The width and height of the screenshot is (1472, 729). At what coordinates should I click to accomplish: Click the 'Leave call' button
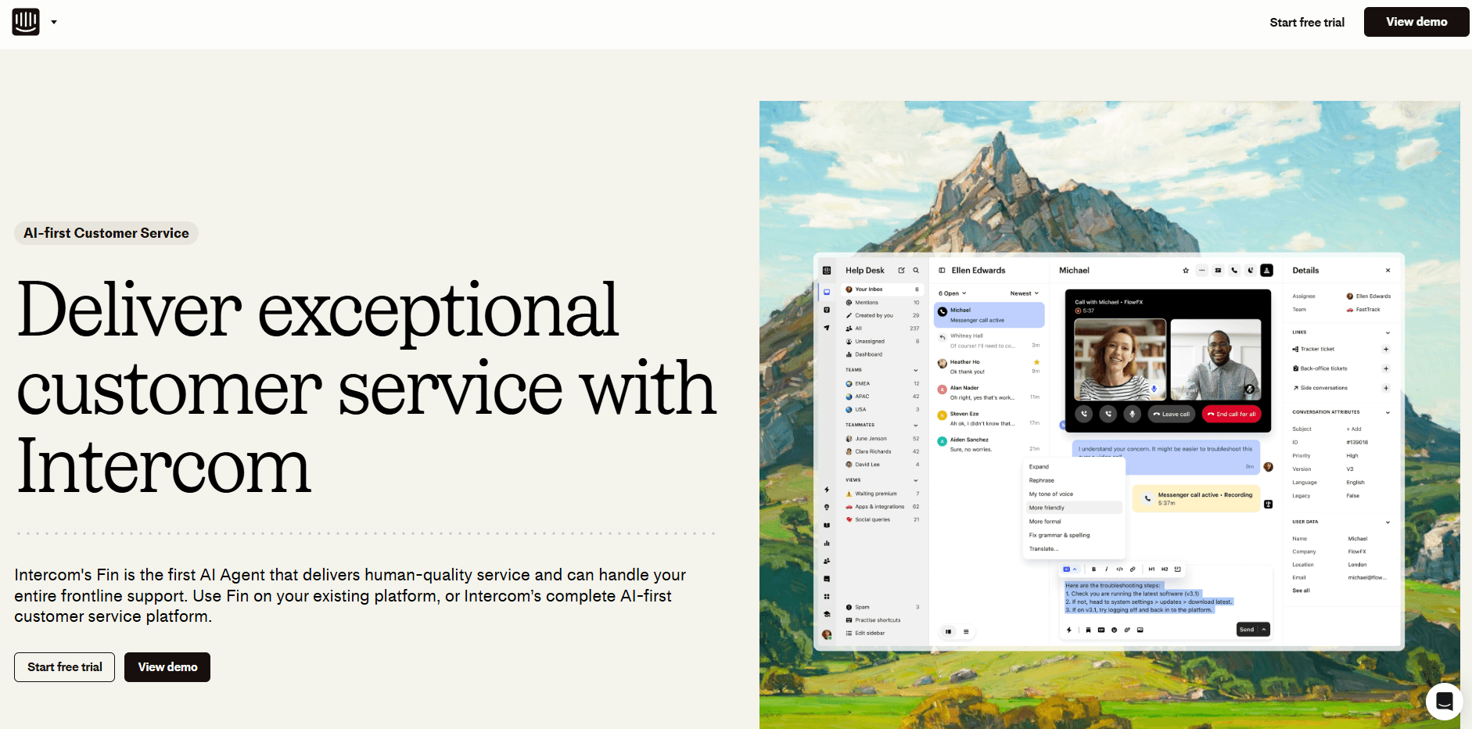coord(1171,414)
